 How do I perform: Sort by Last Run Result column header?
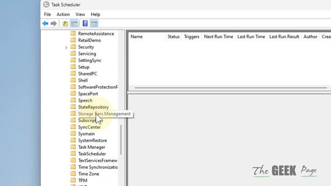pos(284,37)
